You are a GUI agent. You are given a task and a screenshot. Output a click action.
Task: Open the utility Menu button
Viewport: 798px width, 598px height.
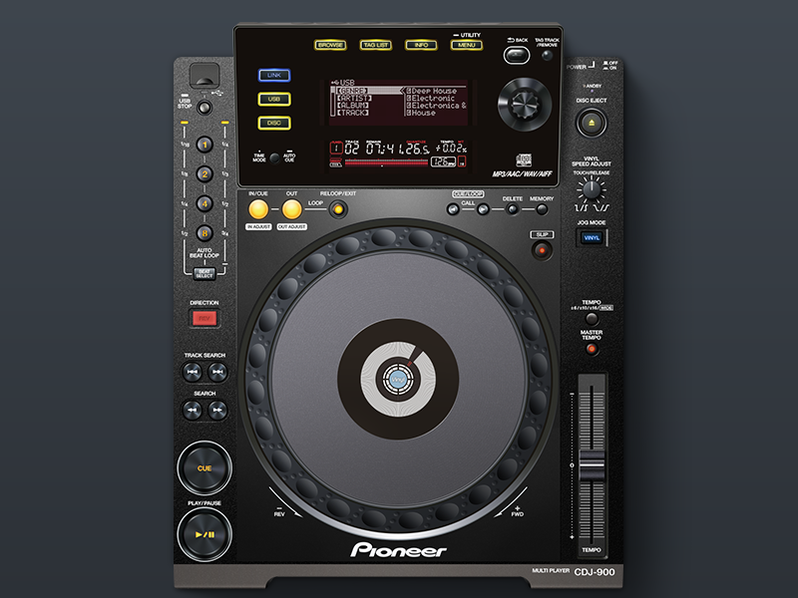pyautogui.click(x=465, y=46)
